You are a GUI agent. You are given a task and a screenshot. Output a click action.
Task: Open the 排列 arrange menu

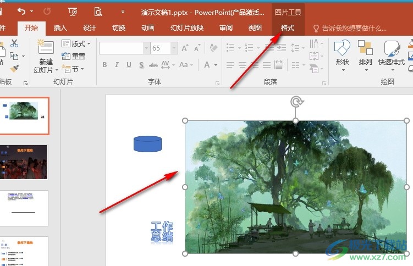coord(365,56)
